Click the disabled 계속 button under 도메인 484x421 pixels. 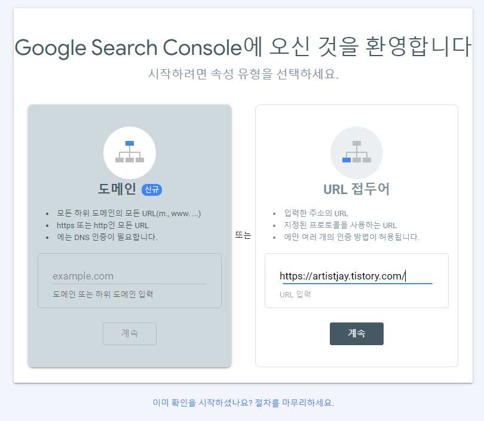pyautogui.click(x=130, y=334)
